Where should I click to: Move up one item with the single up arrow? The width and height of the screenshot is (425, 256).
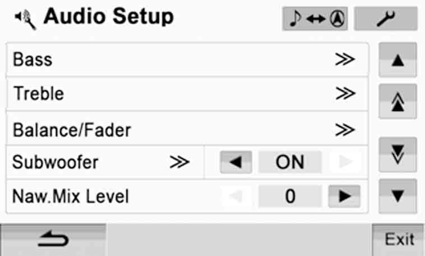tap(398, 60)
